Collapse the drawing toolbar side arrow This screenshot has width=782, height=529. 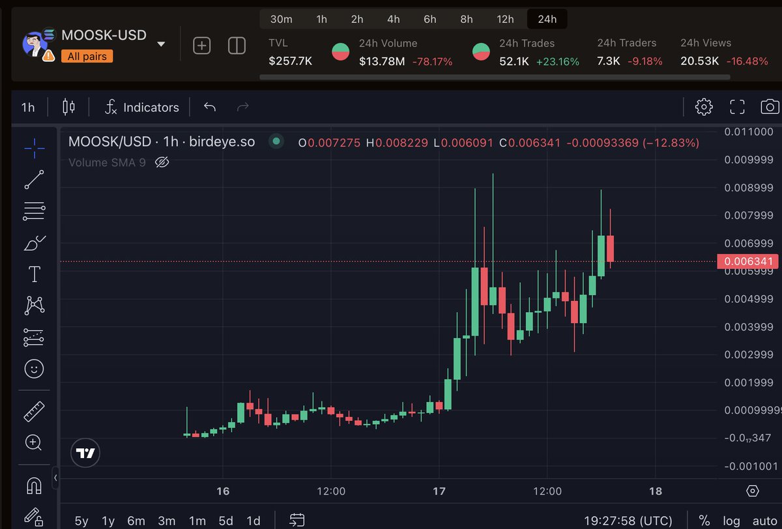click(55, 478)
